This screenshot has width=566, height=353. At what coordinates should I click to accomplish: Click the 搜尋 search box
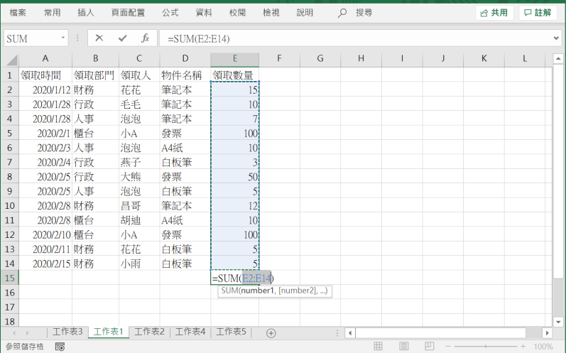364,13
